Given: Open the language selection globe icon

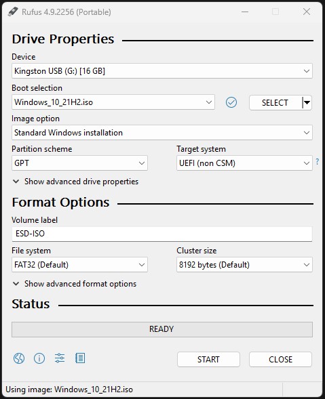Looking at the screenshot, I should (x=19, y=358).
